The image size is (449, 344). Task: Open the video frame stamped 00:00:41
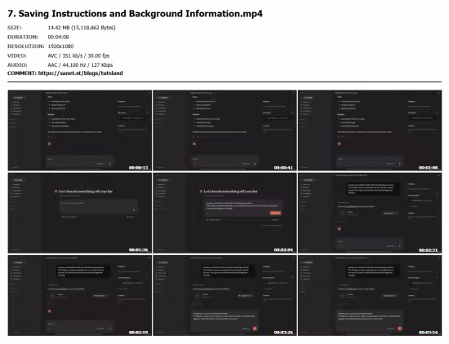pyautogui.click(x=224, y=130)
